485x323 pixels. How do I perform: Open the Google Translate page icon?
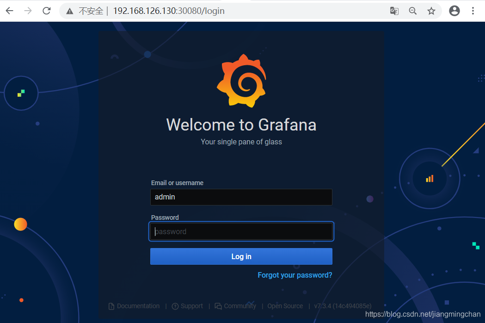coord(394,11)
